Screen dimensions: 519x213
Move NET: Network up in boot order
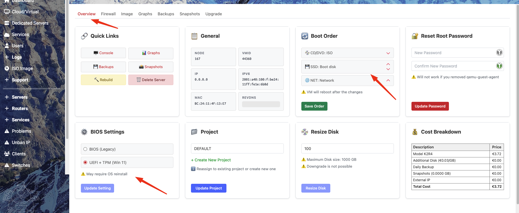388,81
